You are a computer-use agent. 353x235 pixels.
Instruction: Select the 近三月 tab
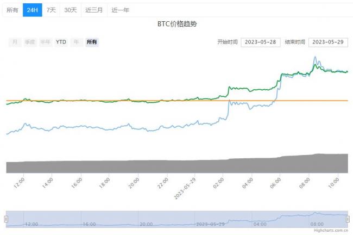point(94,10)
